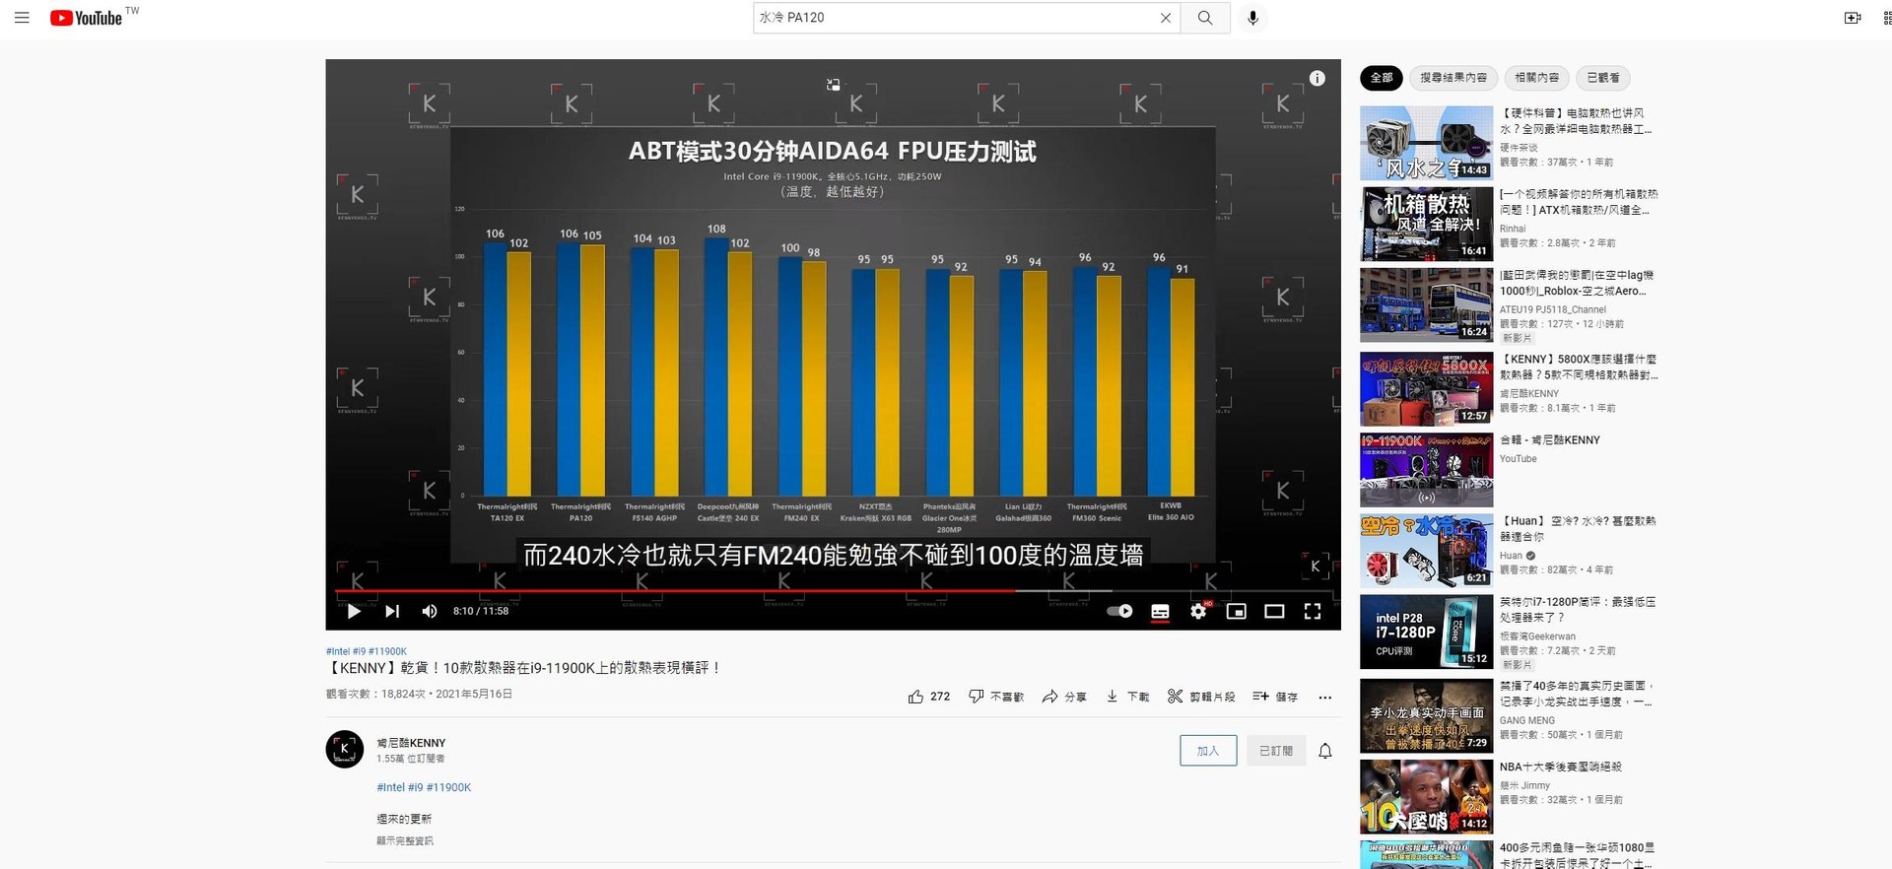Open the 英特尔i7-1280P简评 title link
The width and height of the screenshot is (1892, 869).
tap(1578, 609)
